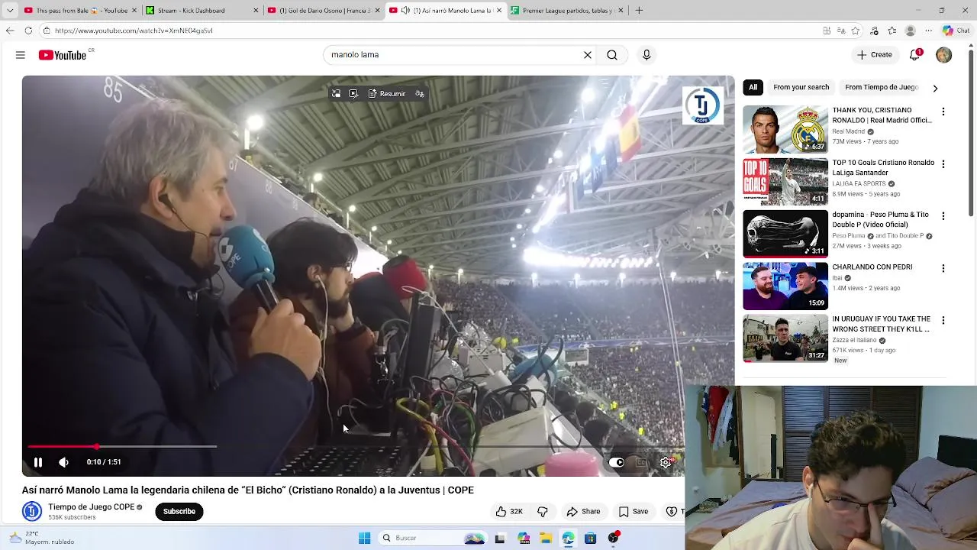Open 'TOP 10 Goals Cristiano Ronaldo' thumbnail
Image resolution: width=977 pixels, height=550 pixels.
tap(785, 182)
